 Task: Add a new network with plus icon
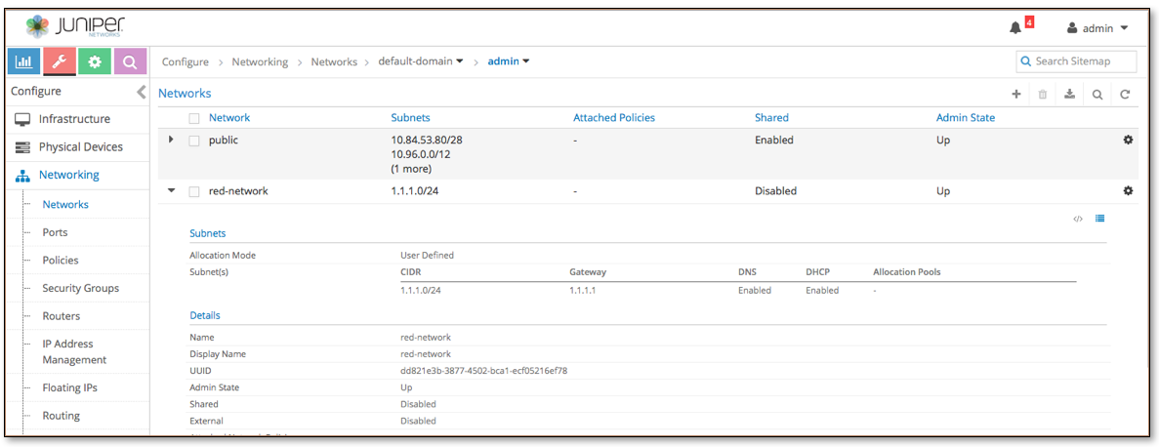point(1015,94)
